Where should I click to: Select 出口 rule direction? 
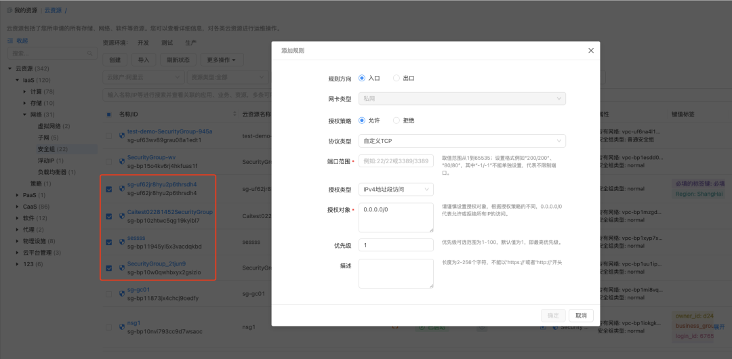[x=396, y=79]
